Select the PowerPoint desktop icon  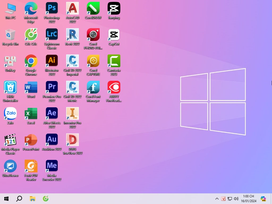(31, 142)
